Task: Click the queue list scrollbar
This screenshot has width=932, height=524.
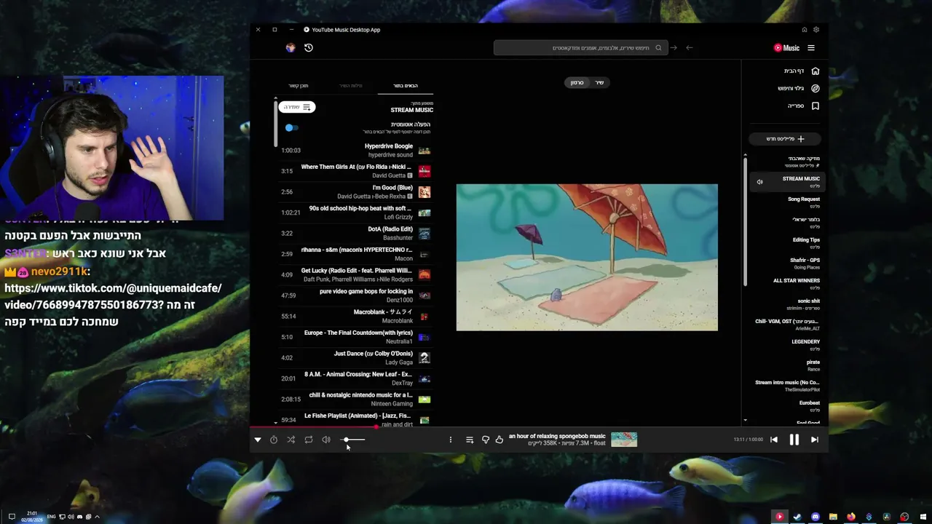Action: point(275,122)
